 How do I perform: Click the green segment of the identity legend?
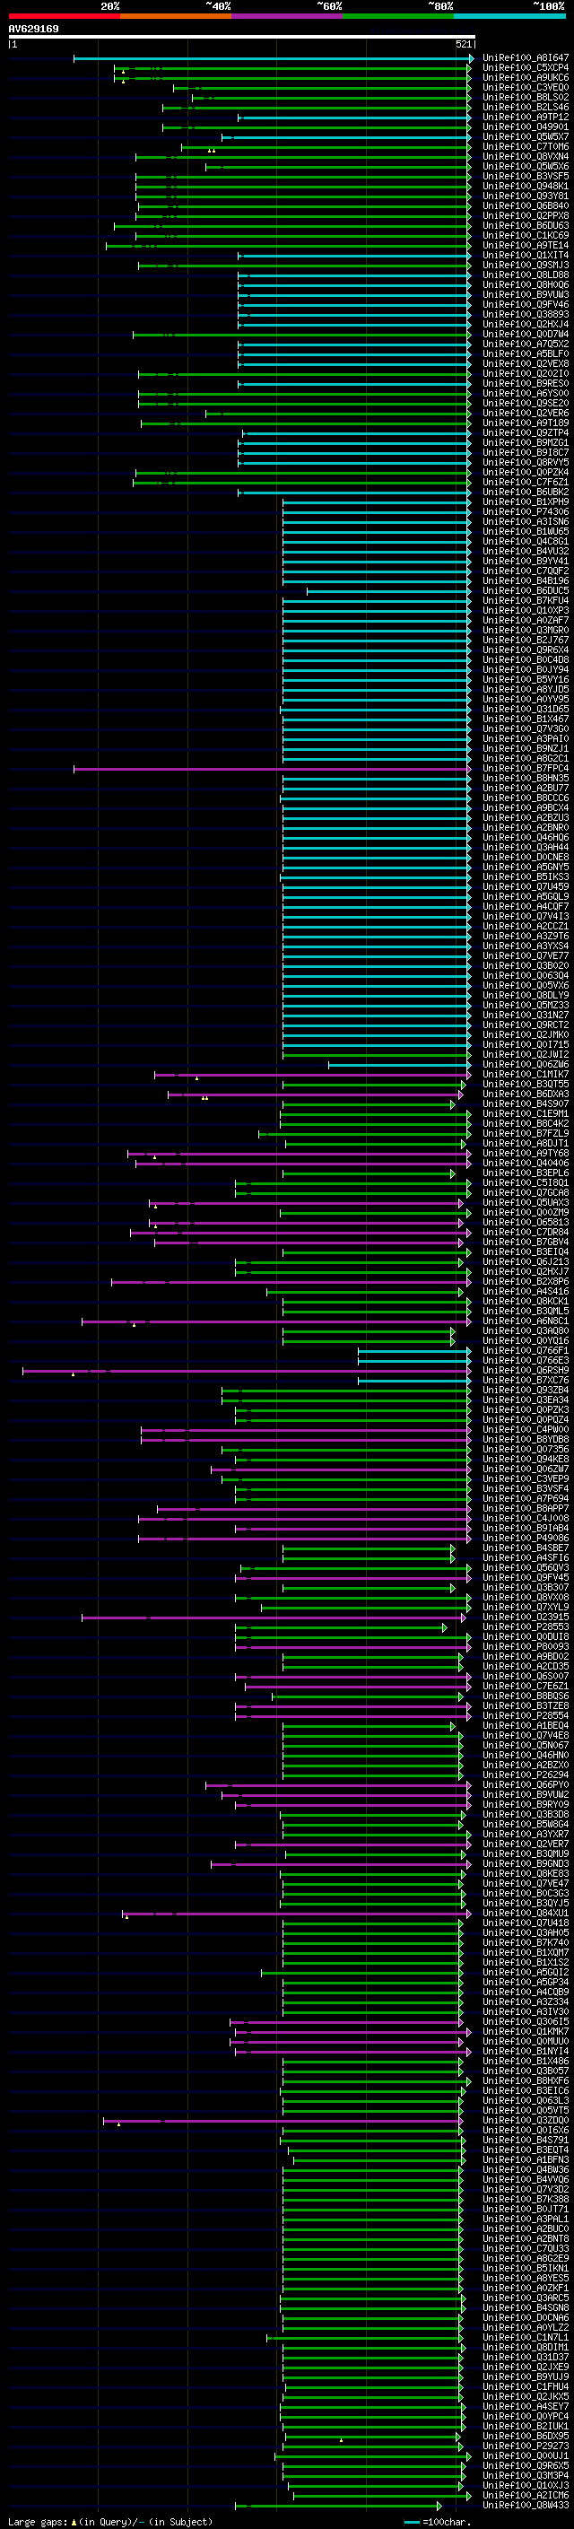pos(398,16)
